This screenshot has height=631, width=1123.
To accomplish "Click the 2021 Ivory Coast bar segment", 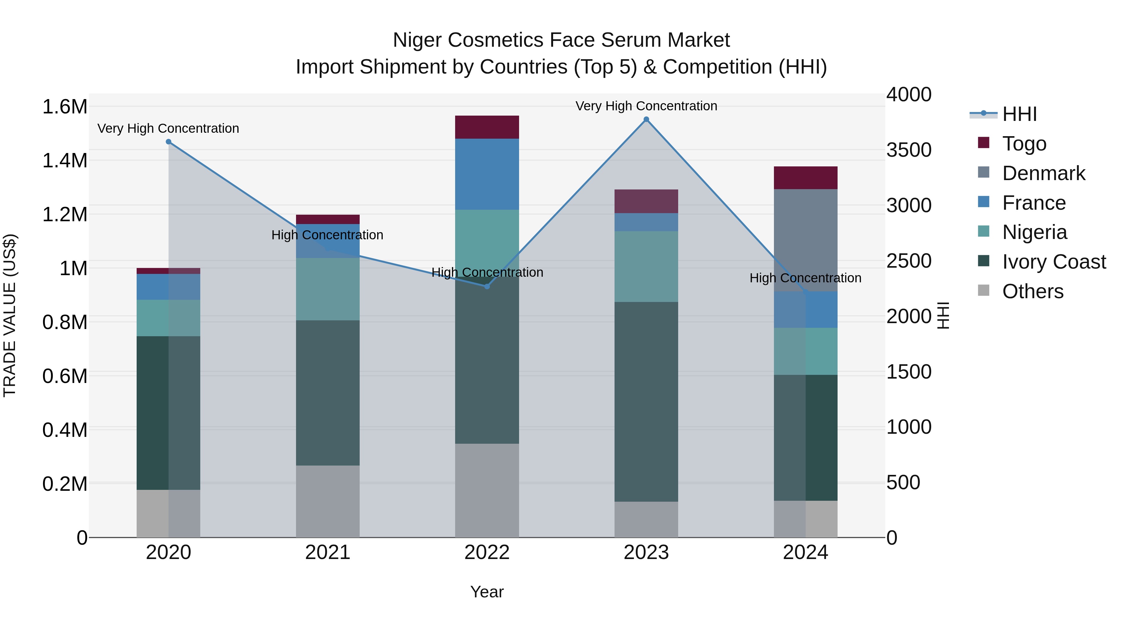I will [x=328, y=393].
